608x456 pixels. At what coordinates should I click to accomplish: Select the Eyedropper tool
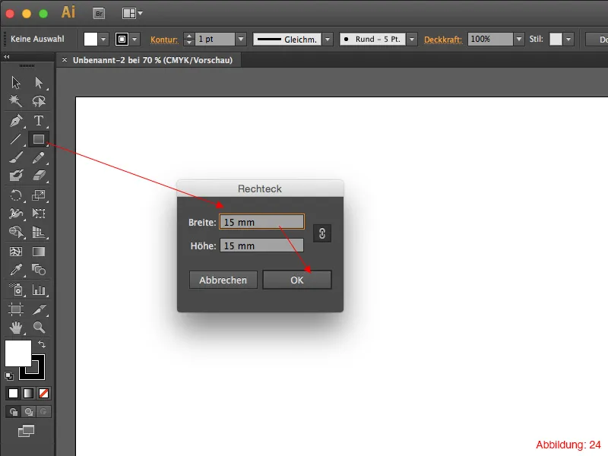[16, 270]
